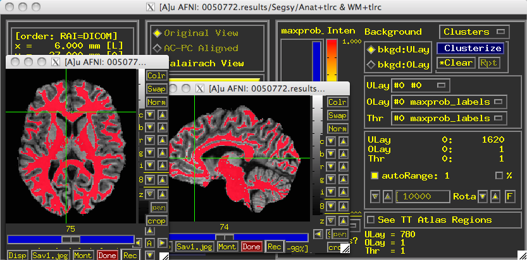Click the *Clear button
Viewport: 527px width, 260px height.
456,62
